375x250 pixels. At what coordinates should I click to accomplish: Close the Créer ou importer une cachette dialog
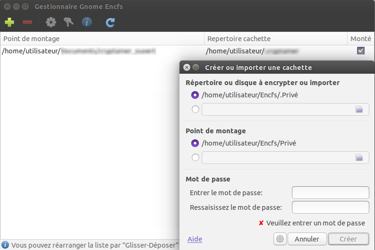point(187,68)
